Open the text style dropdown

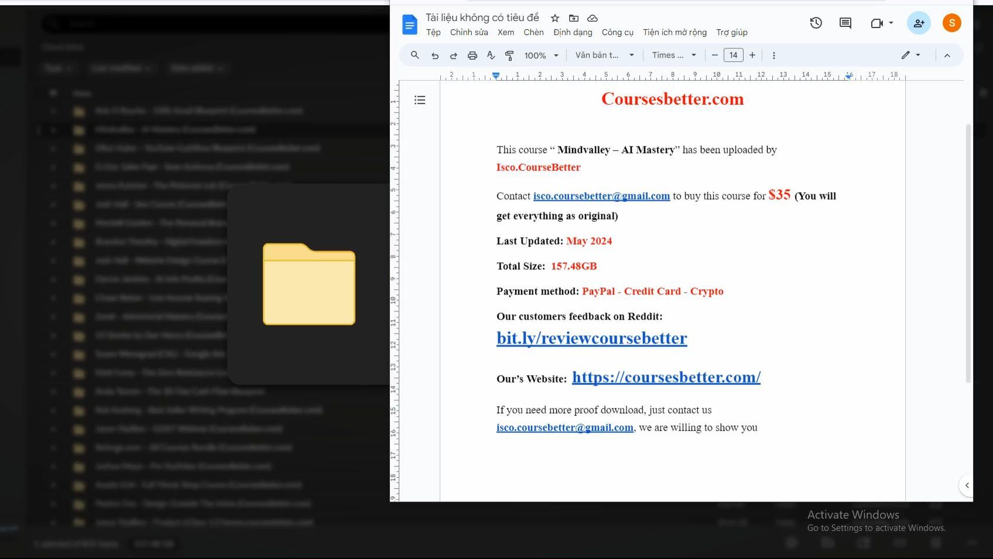pos(604,56)
